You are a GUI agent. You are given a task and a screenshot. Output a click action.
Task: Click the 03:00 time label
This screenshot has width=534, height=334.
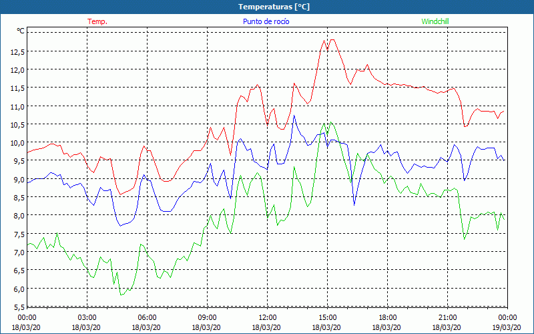pyautogui.click(x=87, y=318)
